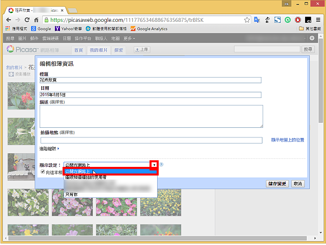Bookmark this page with the star icon
The image size is (326, 245).
coord(247,20)
